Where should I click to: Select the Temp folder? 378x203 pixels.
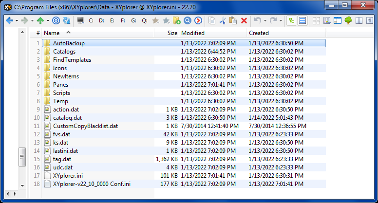[x=60, y=101]
